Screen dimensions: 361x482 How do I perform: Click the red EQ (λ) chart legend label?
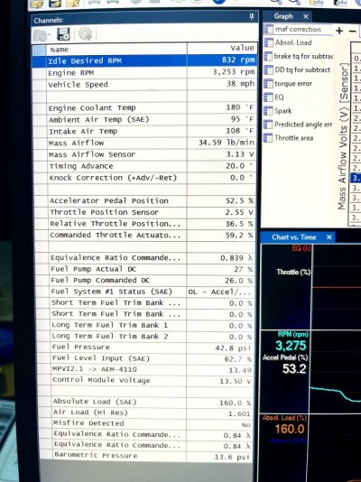(x=301, y=248)
